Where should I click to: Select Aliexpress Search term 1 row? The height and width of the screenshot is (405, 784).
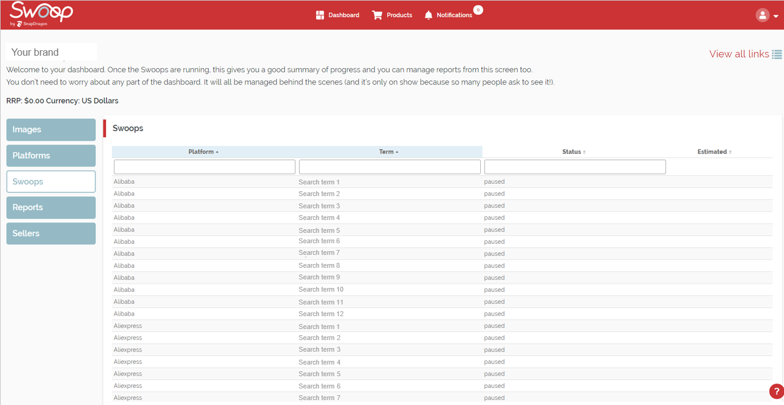[442, 326]
